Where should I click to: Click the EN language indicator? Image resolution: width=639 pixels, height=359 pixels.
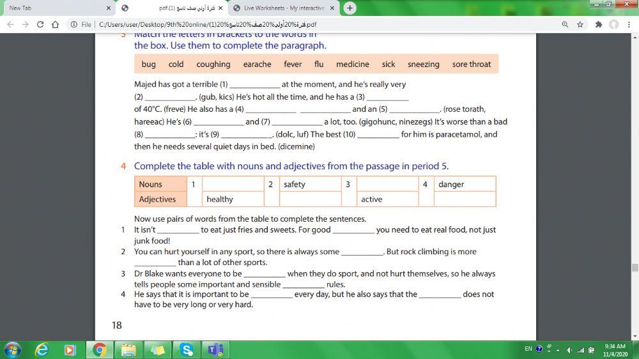click(528, 349)
